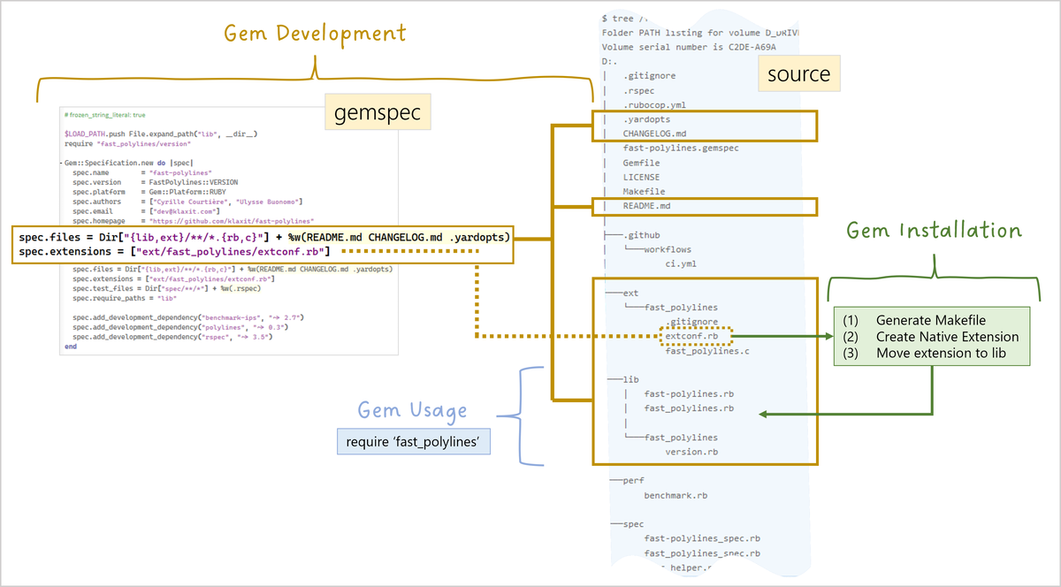Click the yellow gemspec label
The image size is (1061, 587).
[x=377, y=112]
